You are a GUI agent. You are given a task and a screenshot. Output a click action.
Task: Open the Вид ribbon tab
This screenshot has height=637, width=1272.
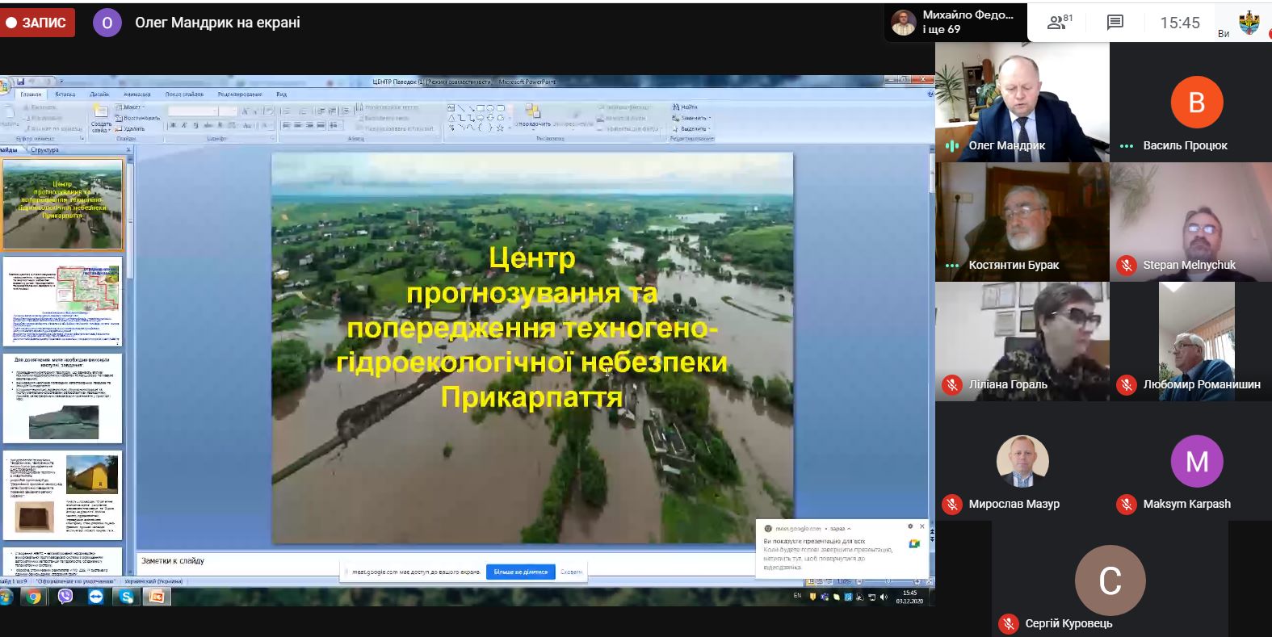(282, 94)
